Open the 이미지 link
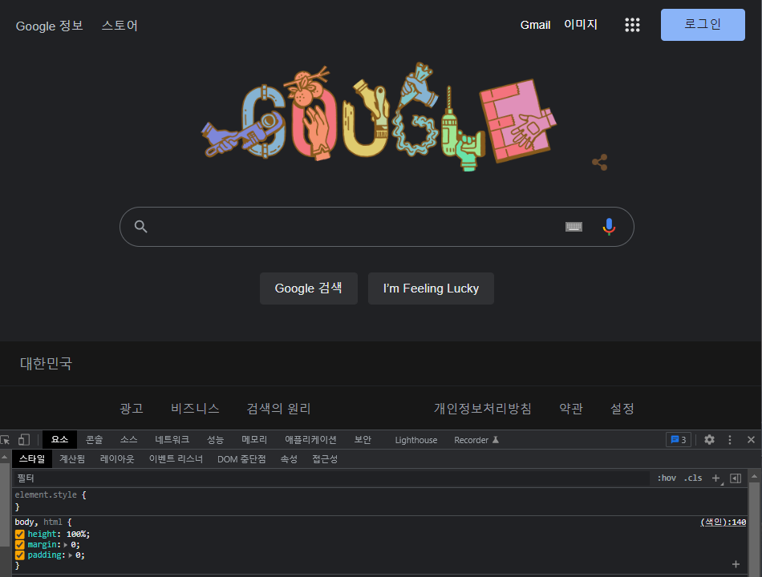 coord(580,24)
